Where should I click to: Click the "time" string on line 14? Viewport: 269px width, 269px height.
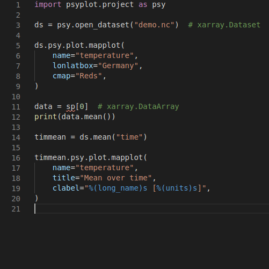[x=129, y=137]
